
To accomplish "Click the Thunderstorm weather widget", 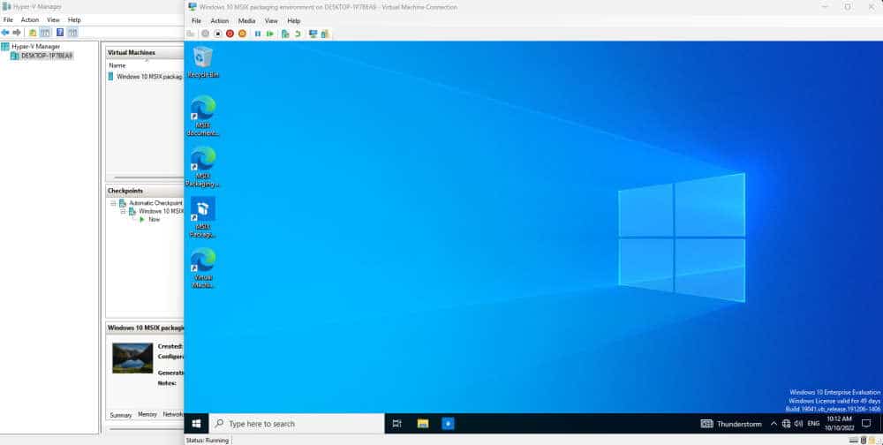I will click(731, 424).
